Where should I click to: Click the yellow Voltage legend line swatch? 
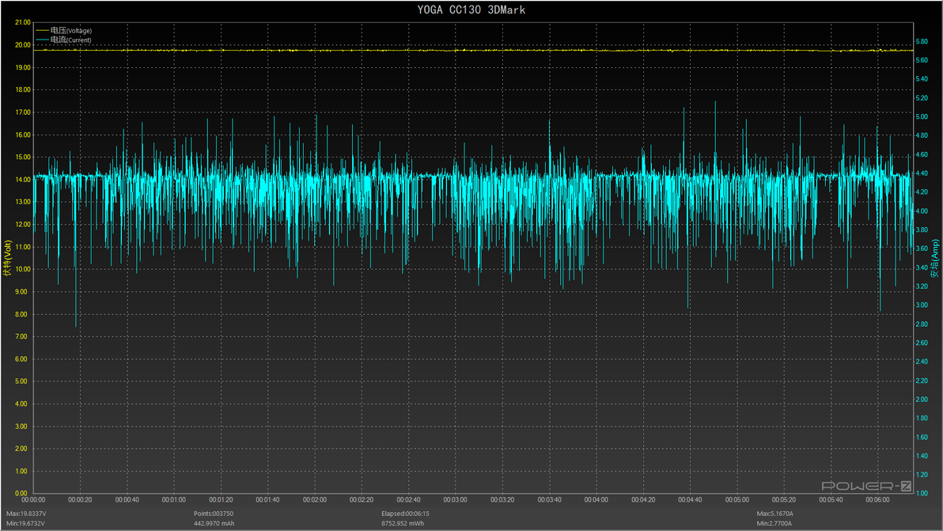[x=42, y=30]
